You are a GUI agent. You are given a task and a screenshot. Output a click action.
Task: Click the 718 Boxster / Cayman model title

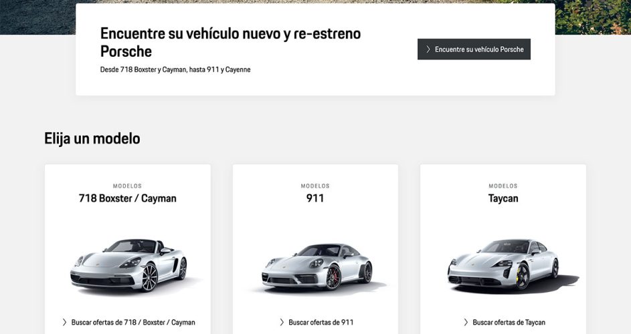click(128, 198)
